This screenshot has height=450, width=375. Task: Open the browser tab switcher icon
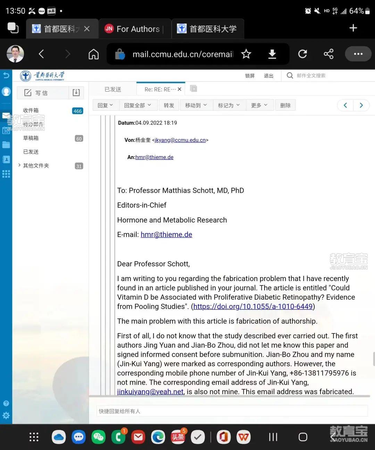[13, 28]
